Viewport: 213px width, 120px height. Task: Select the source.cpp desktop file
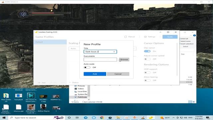click(19, 108)
